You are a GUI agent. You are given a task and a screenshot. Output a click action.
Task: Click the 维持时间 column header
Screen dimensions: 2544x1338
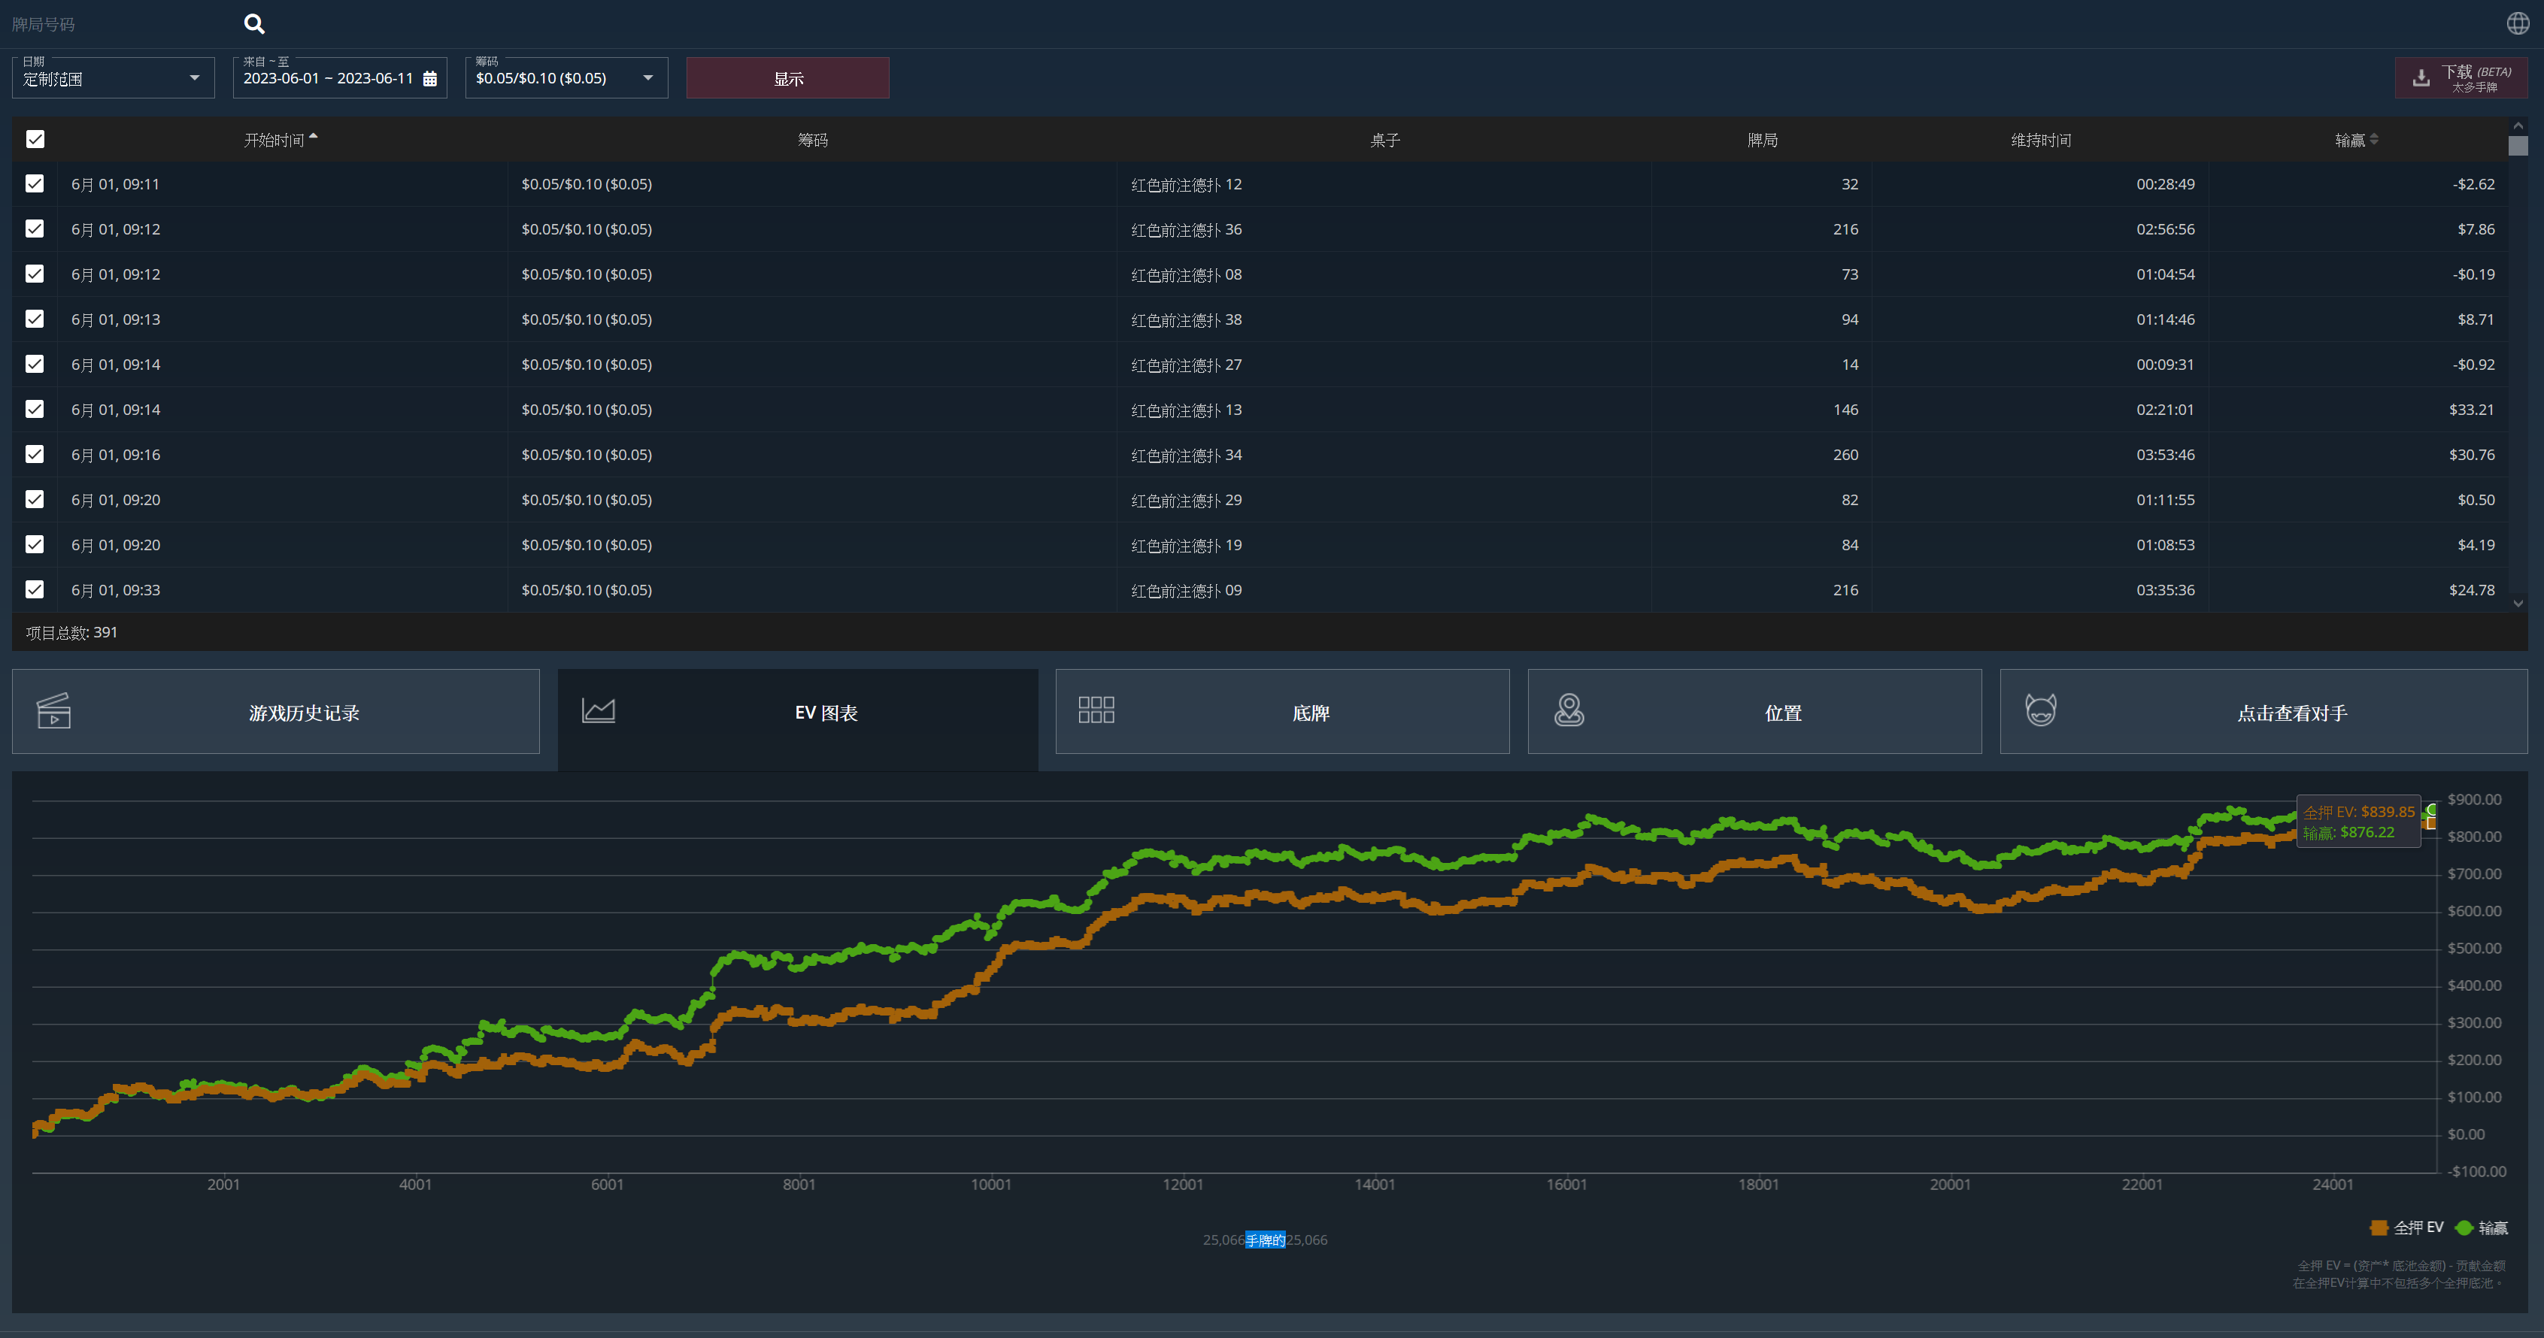click(x=2042, y=141)
